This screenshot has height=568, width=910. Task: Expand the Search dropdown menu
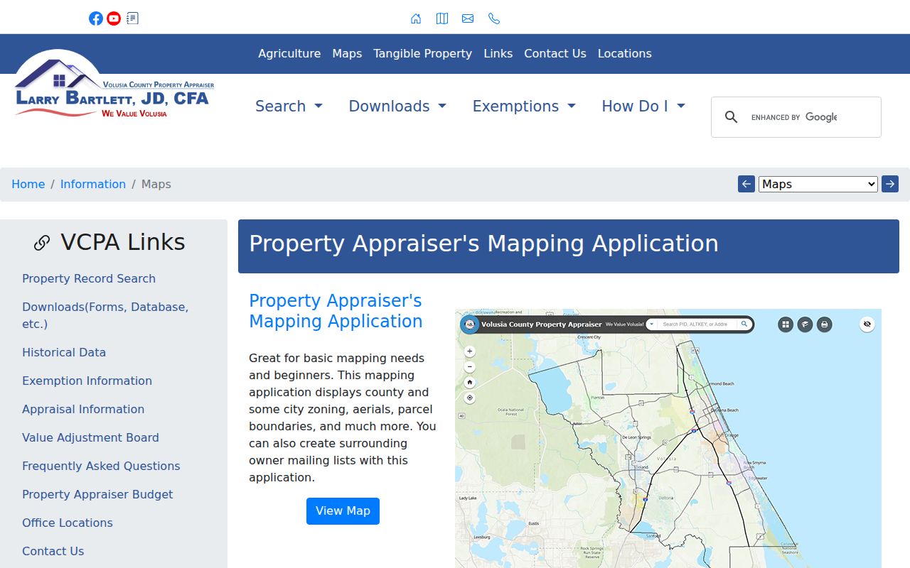click(289, 106)
